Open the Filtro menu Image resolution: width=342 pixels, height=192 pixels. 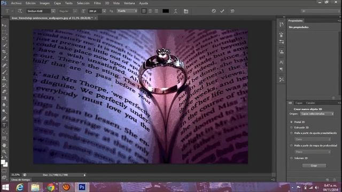pos(97,3)
